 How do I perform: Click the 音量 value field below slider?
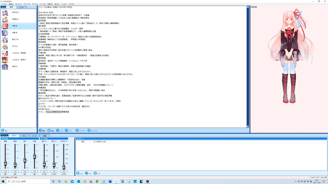pos(5,171)
